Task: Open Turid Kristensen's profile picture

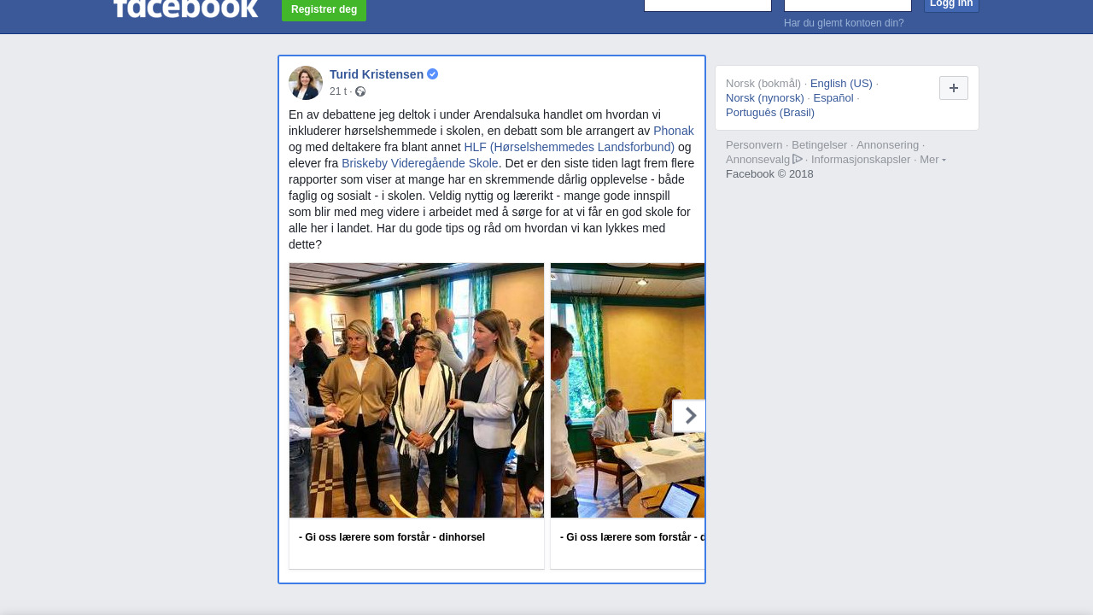Action: pos(306,83)
